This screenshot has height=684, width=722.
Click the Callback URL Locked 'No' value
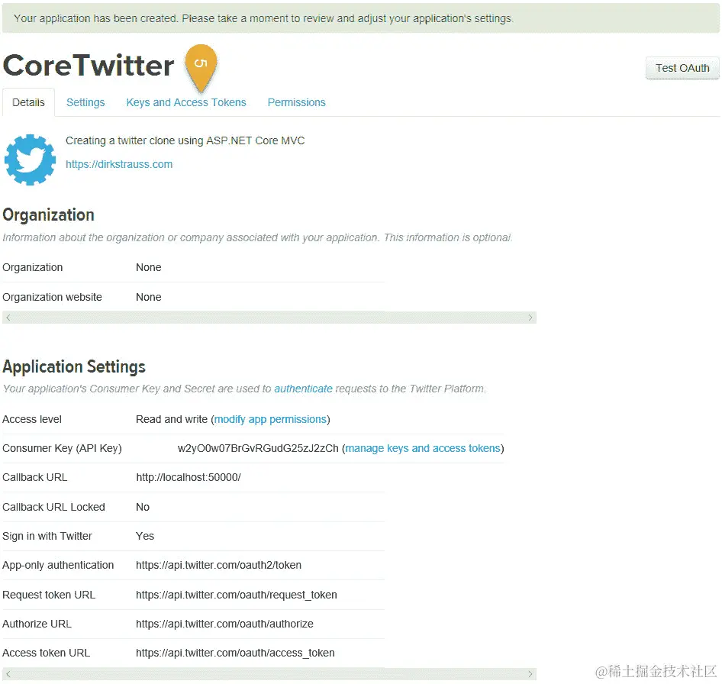(143, 507)
